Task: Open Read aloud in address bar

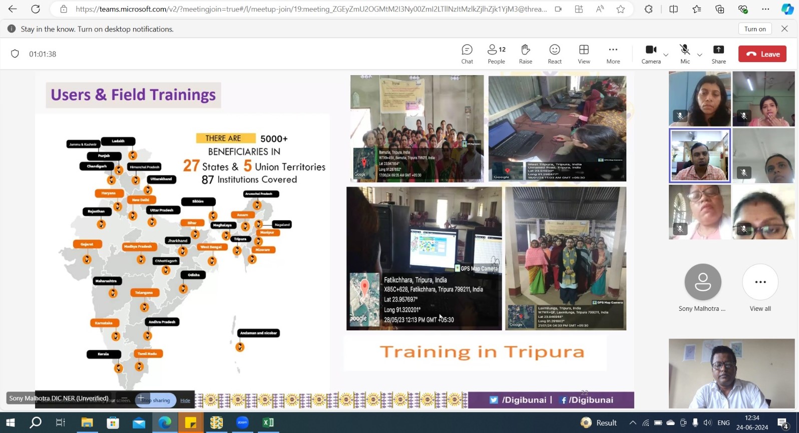Action: click(600, 9)
